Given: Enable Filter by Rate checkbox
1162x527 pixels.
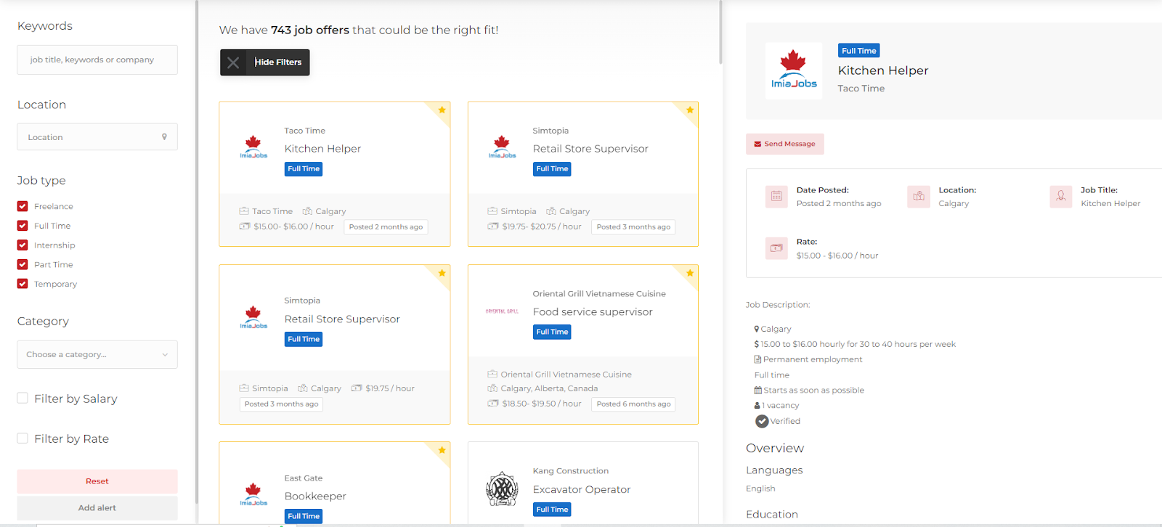Looking at the screenshot, I should pos(23,438).
